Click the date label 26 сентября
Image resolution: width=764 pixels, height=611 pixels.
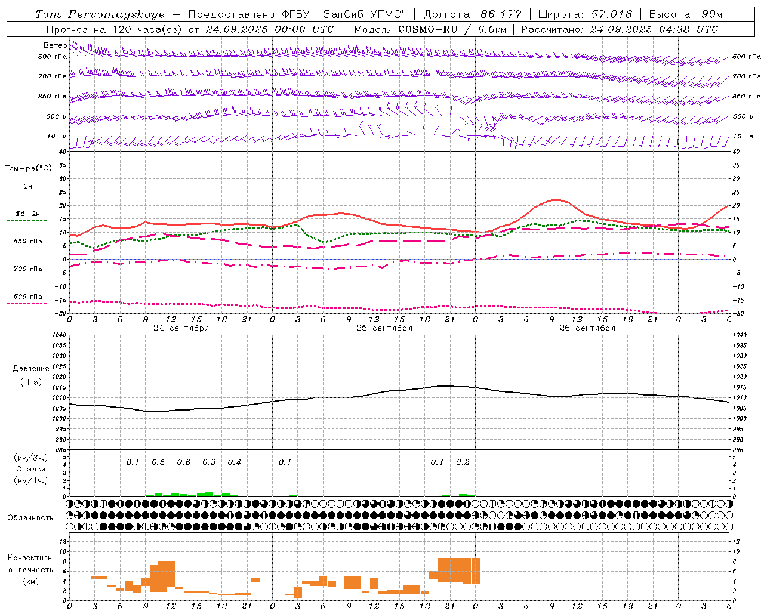pyautogui.click(x=587, y=328)
